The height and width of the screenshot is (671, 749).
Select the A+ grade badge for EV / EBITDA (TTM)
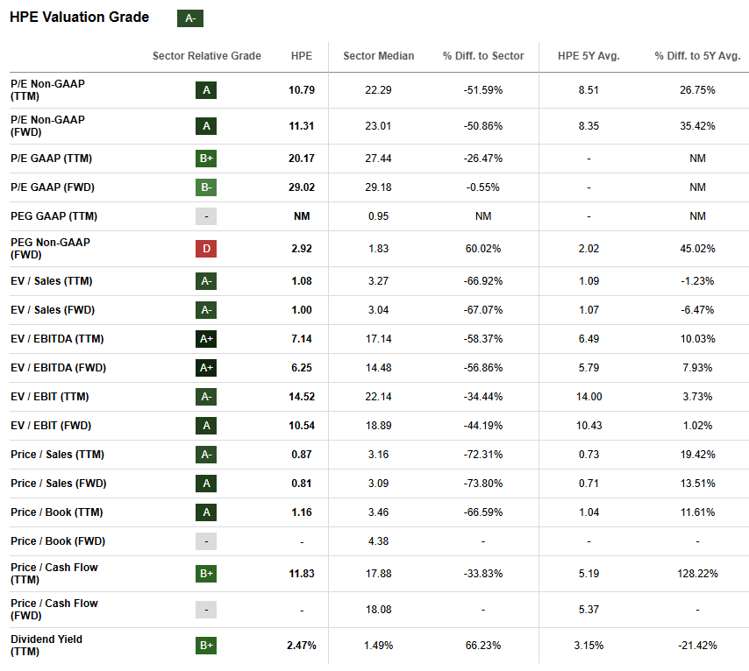coord(206,339)
